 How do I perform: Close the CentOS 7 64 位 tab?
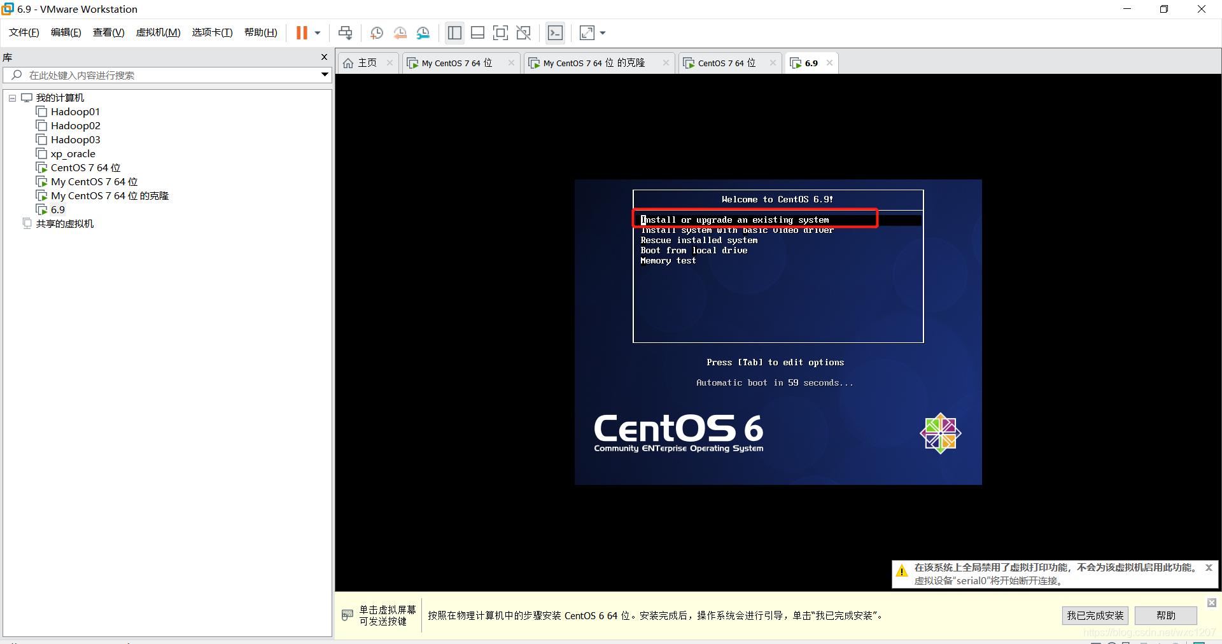[x=773, y=63]
